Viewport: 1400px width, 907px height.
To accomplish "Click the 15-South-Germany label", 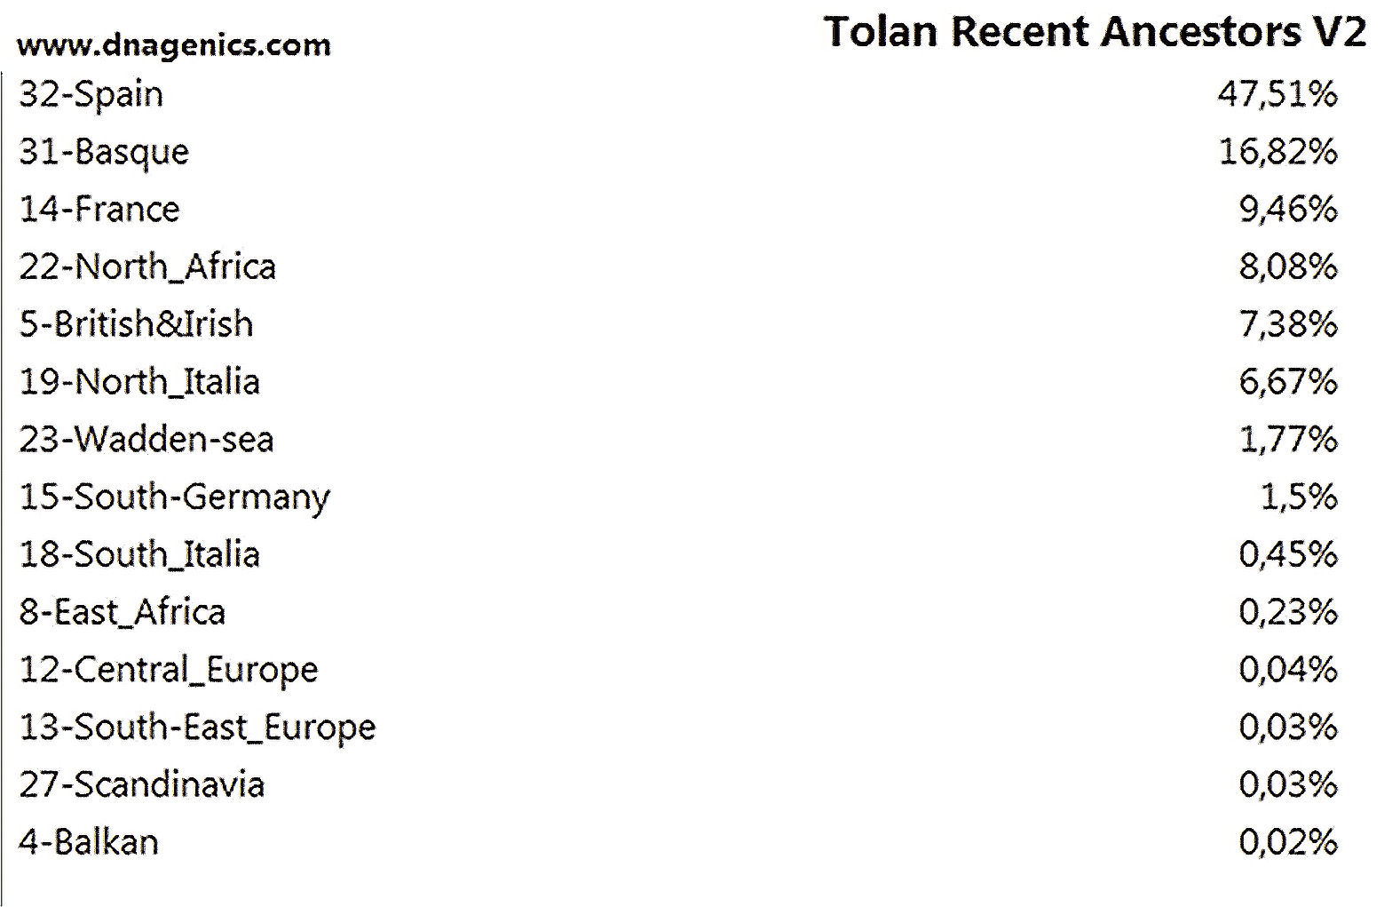I will pos(175,497).
